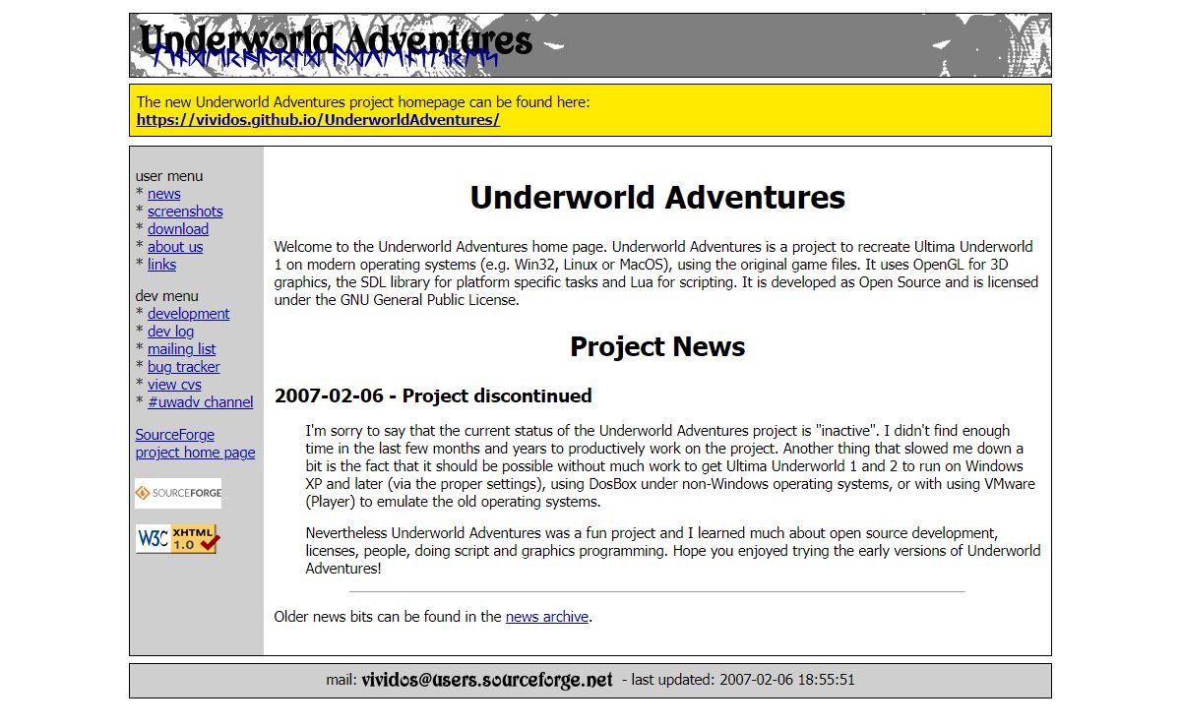
Task: Open the mailing list link
Action: pyautogui.click(x=182, y=349)
